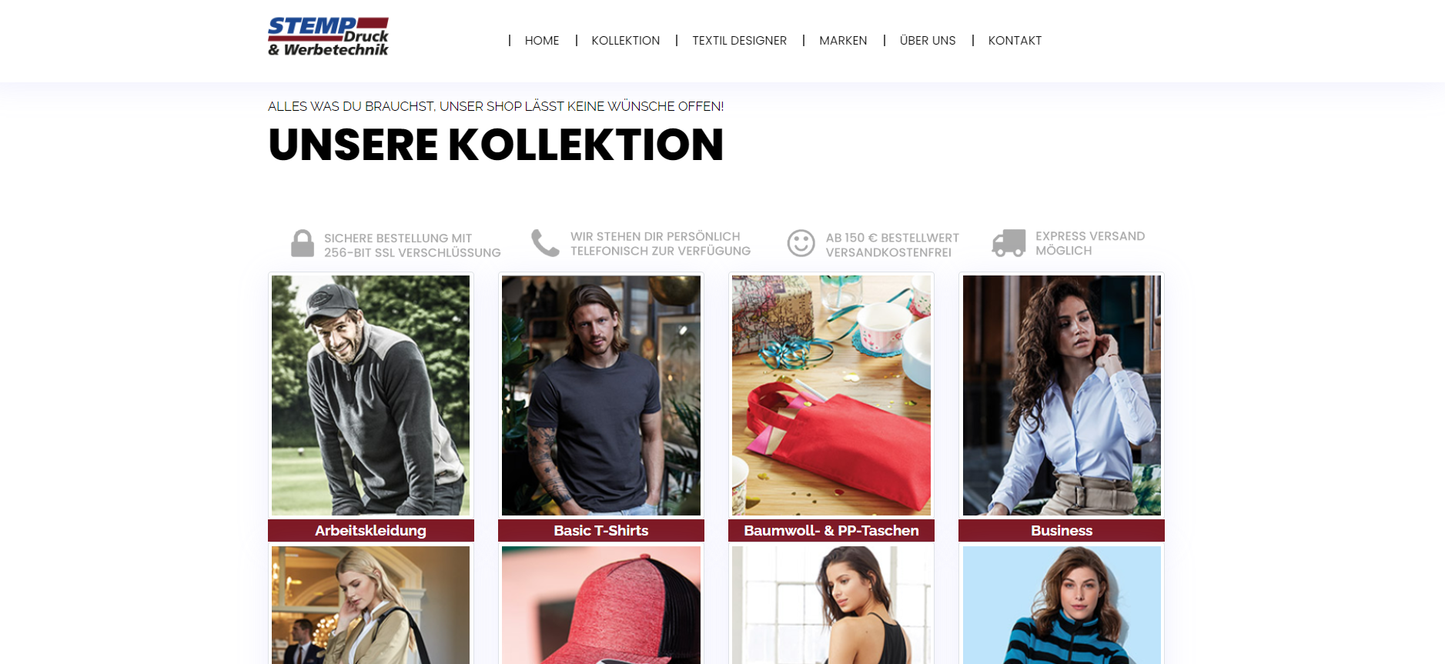
Task: Click the red mesh cap photo
Action: pyautogui.click(x=601, y=606)
